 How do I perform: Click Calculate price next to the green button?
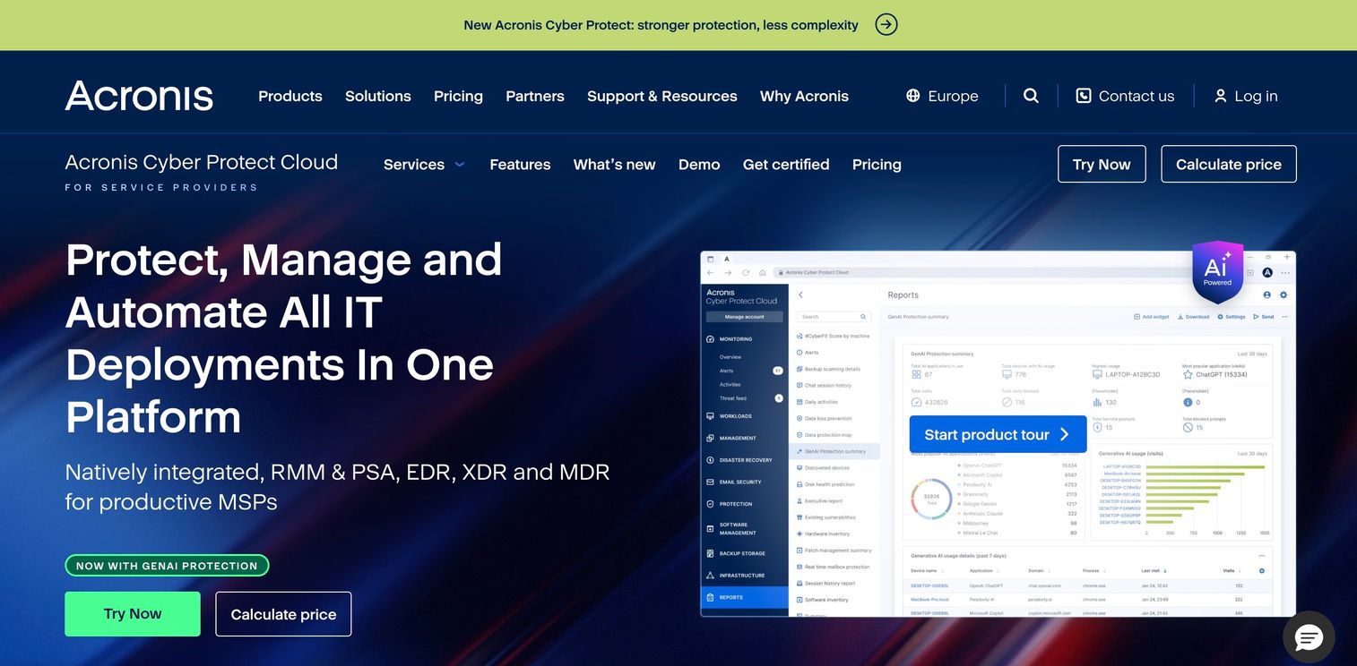pos(283,614)
